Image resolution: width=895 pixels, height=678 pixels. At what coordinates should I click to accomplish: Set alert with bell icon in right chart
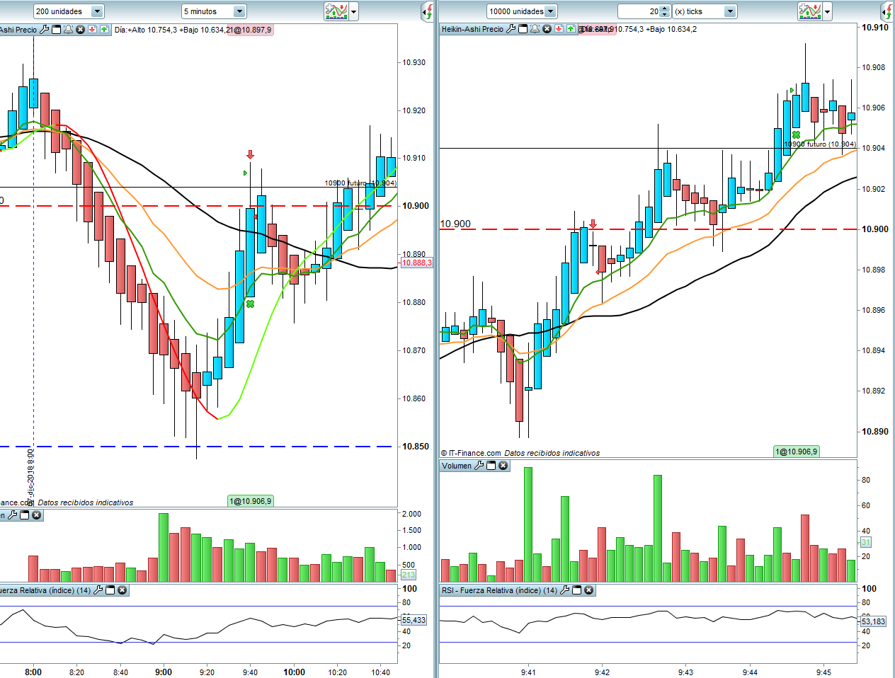pos(535,29)
